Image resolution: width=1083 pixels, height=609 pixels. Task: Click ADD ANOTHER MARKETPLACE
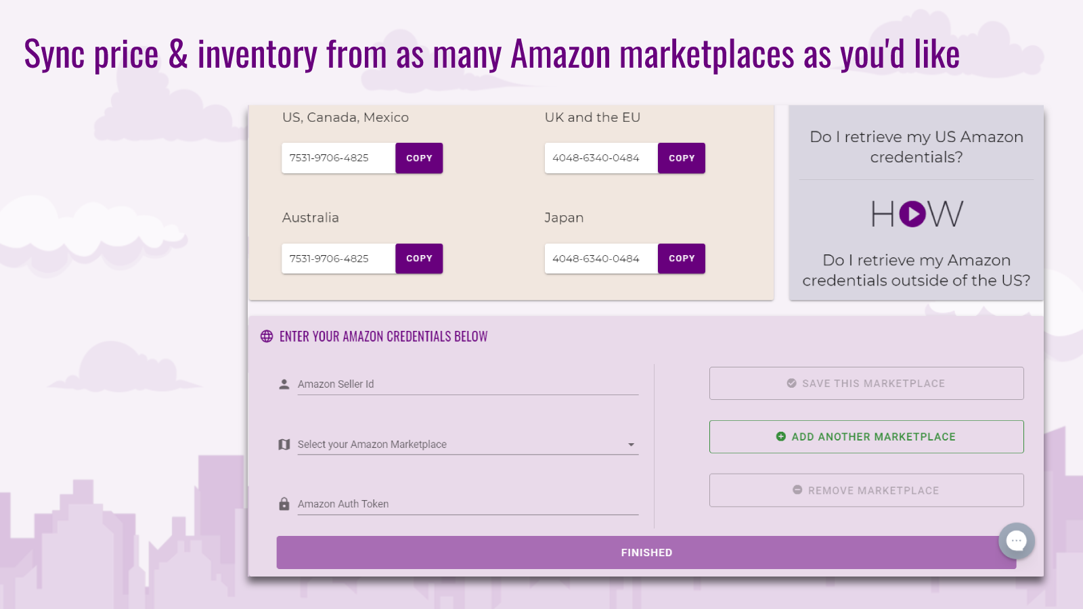click(866, 436)
